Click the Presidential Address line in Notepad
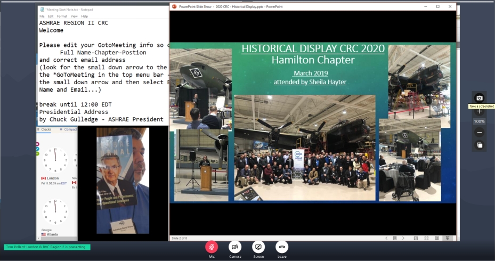Image resolution: width=495 pixels, height=261 pixels. click(74, 112)
